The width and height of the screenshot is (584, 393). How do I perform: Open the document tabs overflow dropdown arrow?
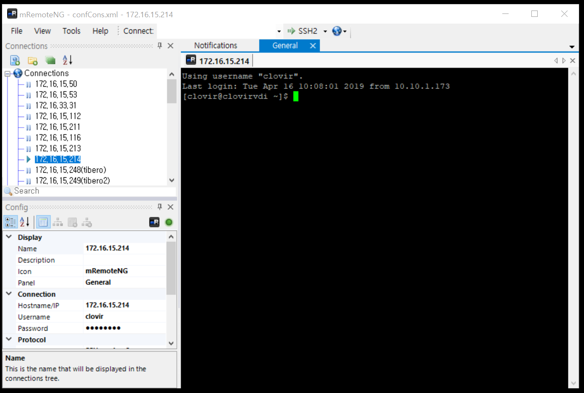click(x=572, y=47)
